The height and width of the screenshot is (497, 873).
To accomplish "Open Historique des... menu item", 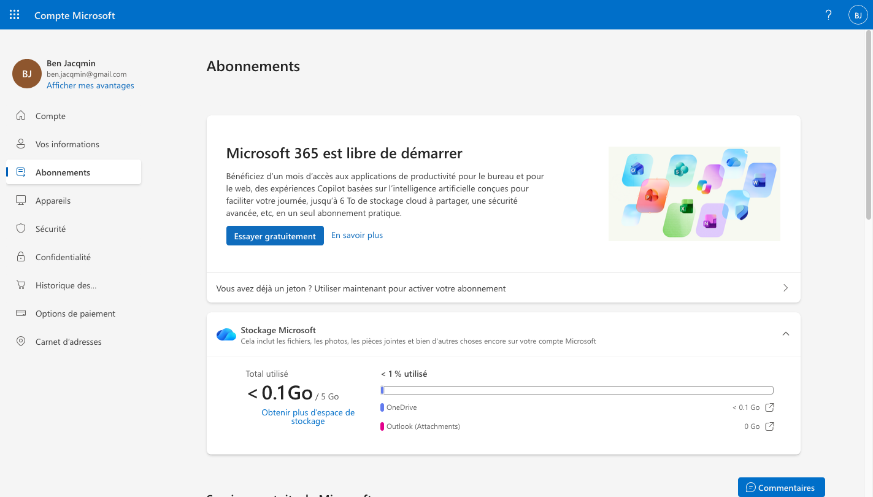I will pos(74,285).
